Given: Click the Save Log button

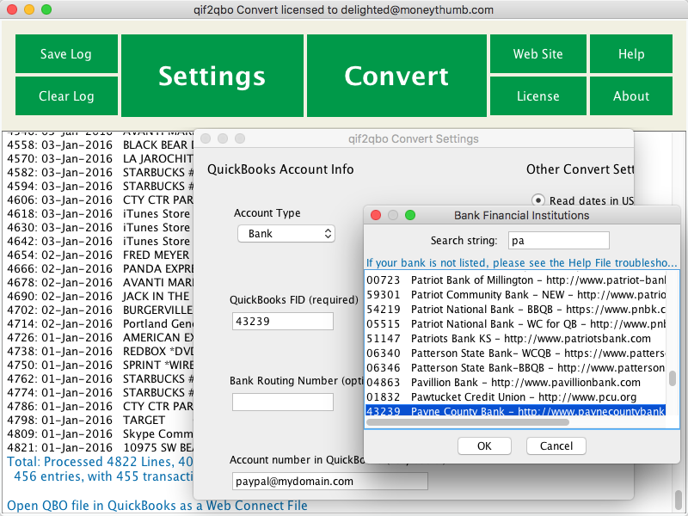Looking at the screenshot, I should point(66,54).
